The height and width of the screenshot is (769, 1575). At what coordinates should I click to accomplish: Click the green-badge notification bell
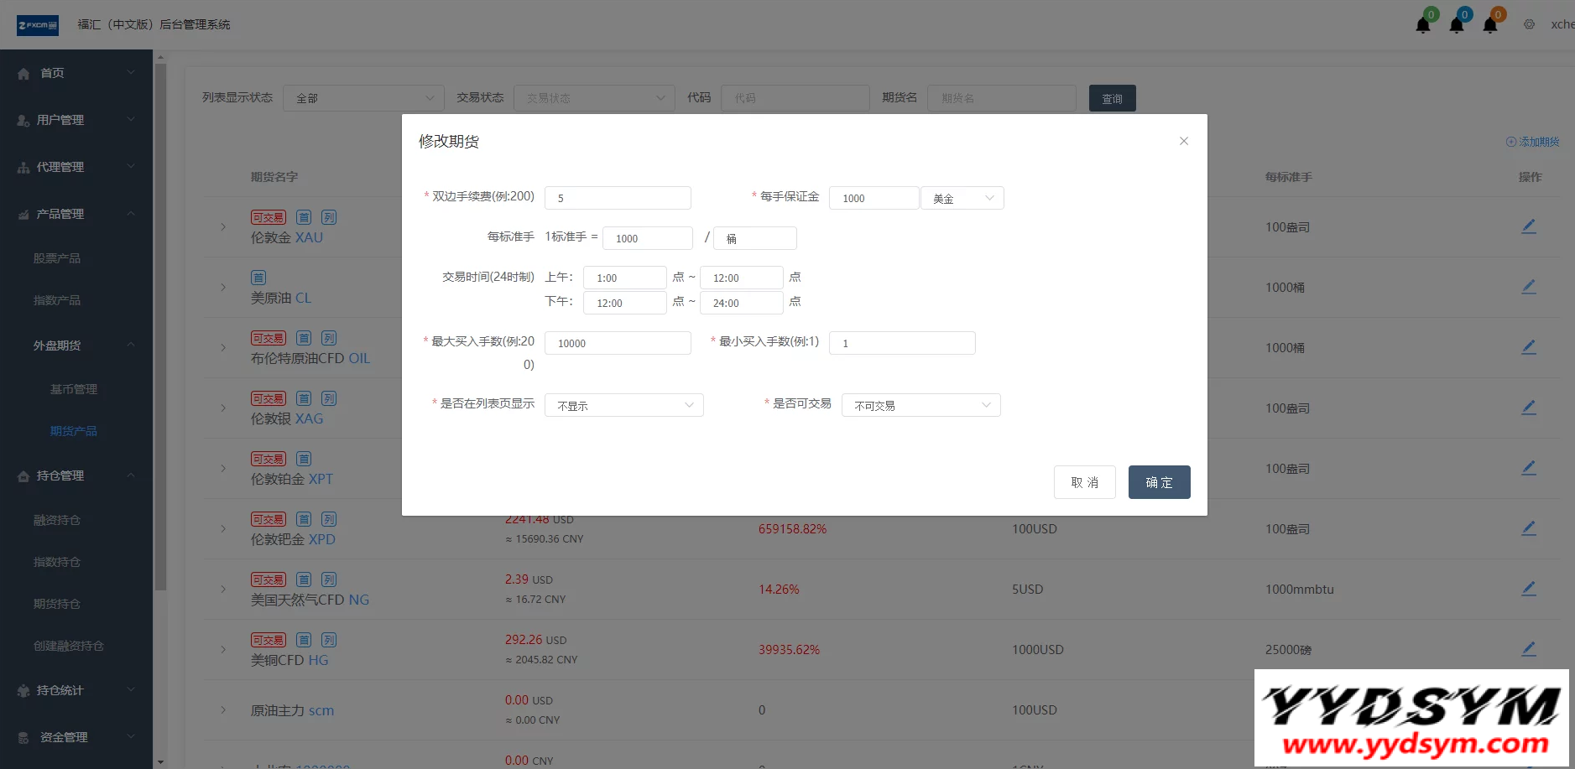[1423, 24]
